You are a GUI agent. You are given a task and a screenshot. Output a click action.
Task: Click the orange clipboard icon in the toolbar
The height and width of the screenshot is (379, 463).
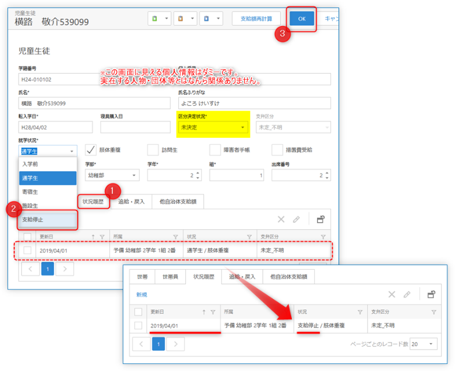pos(181,19)
